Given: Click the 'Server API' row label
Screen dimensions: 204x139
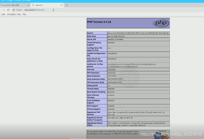Looking at the screenshot, I should coord(91,39).
